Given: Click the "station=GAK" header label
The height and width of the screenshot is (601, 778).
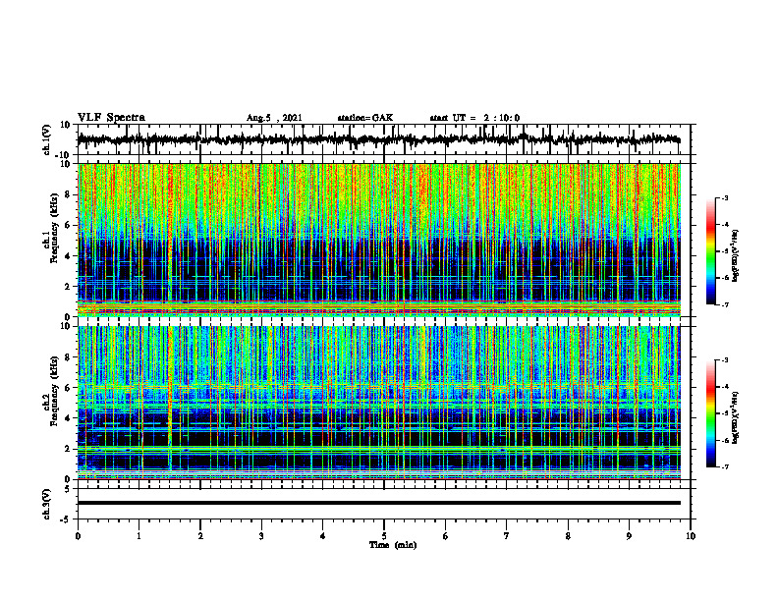Looking at the screenshot, I should pyautogui.click(x=365, y=118).
